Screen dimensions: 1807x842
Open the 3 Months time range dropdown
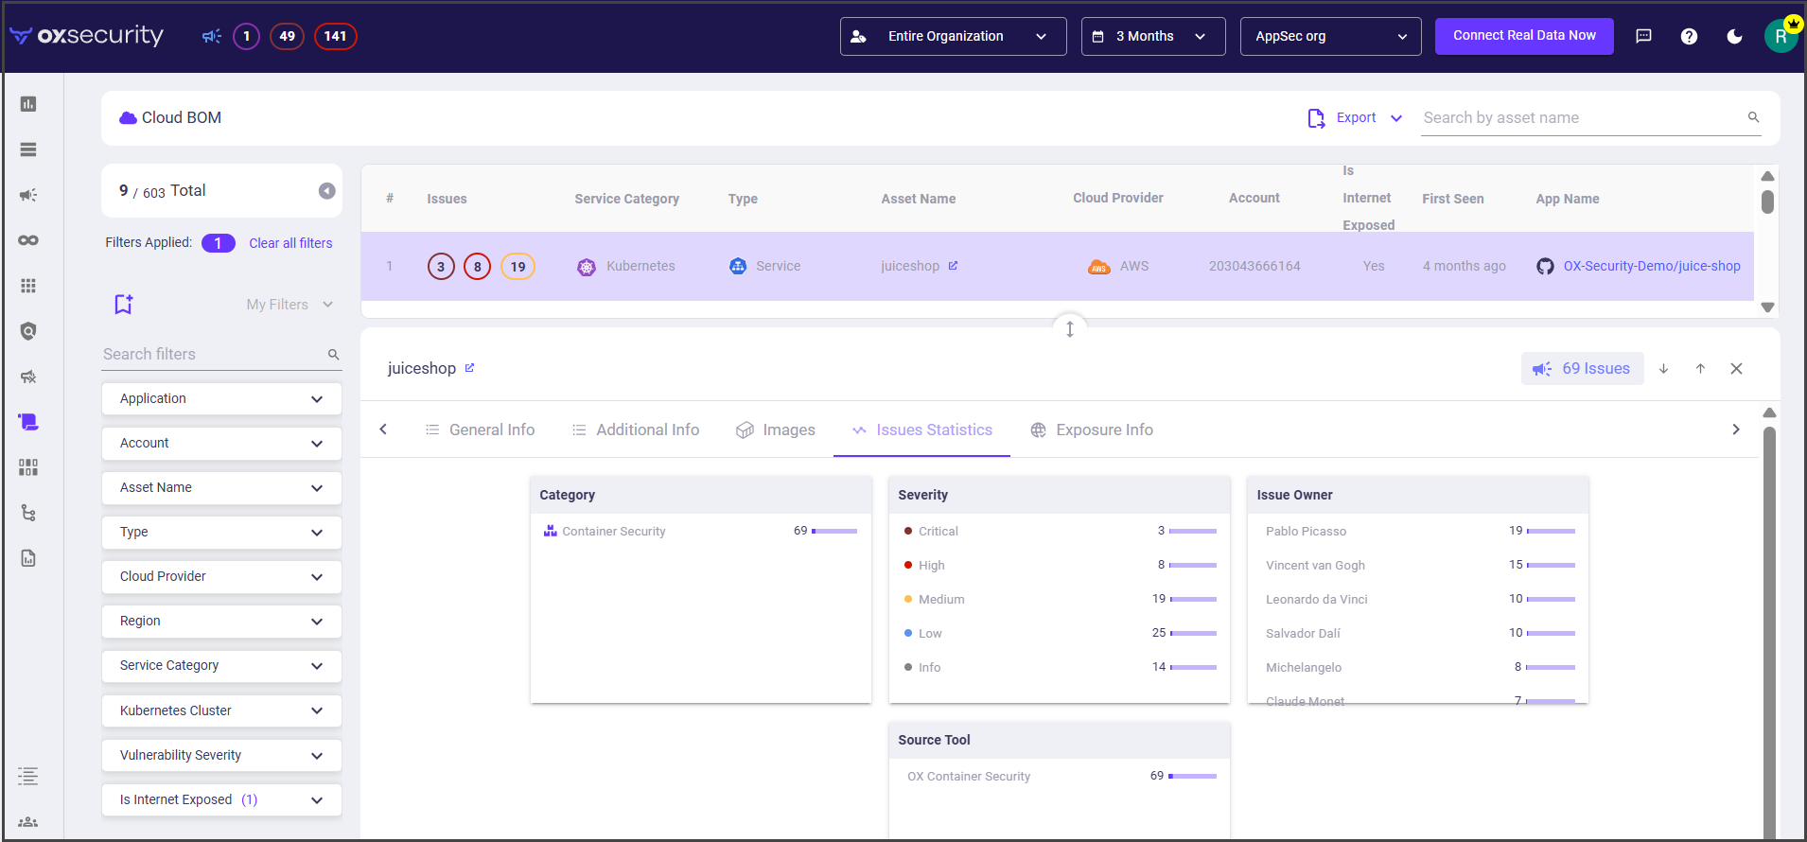[1152, 37]
